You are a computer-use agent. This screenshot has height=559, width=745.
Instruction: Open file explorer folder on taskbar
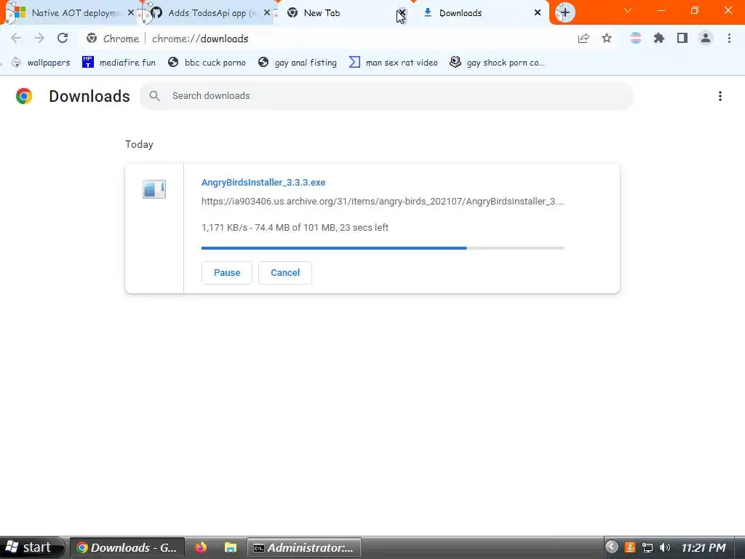pyautogui.click(x=231, y=547)
